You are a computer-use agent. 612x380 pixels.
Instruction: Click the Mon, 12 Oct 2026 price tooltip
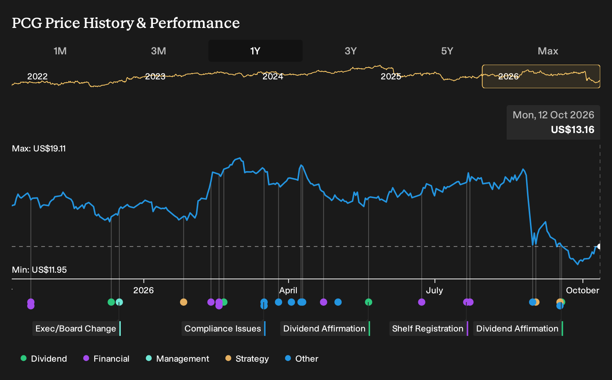tap(553, 122)
